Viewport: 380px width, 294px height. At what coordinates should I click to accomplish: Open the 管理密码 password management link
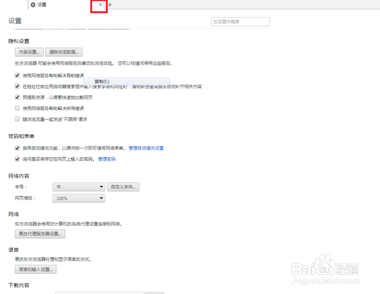[x=107, y=159]
